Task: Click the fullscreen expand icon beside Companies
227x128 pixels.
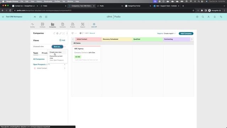Action: tap(63, 33)
